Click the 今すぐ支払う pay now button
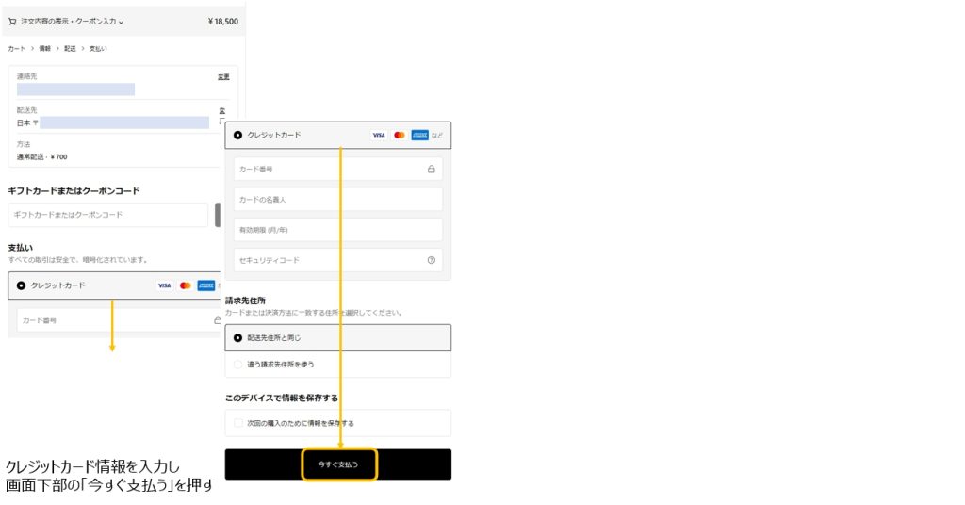Viewport: 965px width, 505px height. tap(338, 464)
